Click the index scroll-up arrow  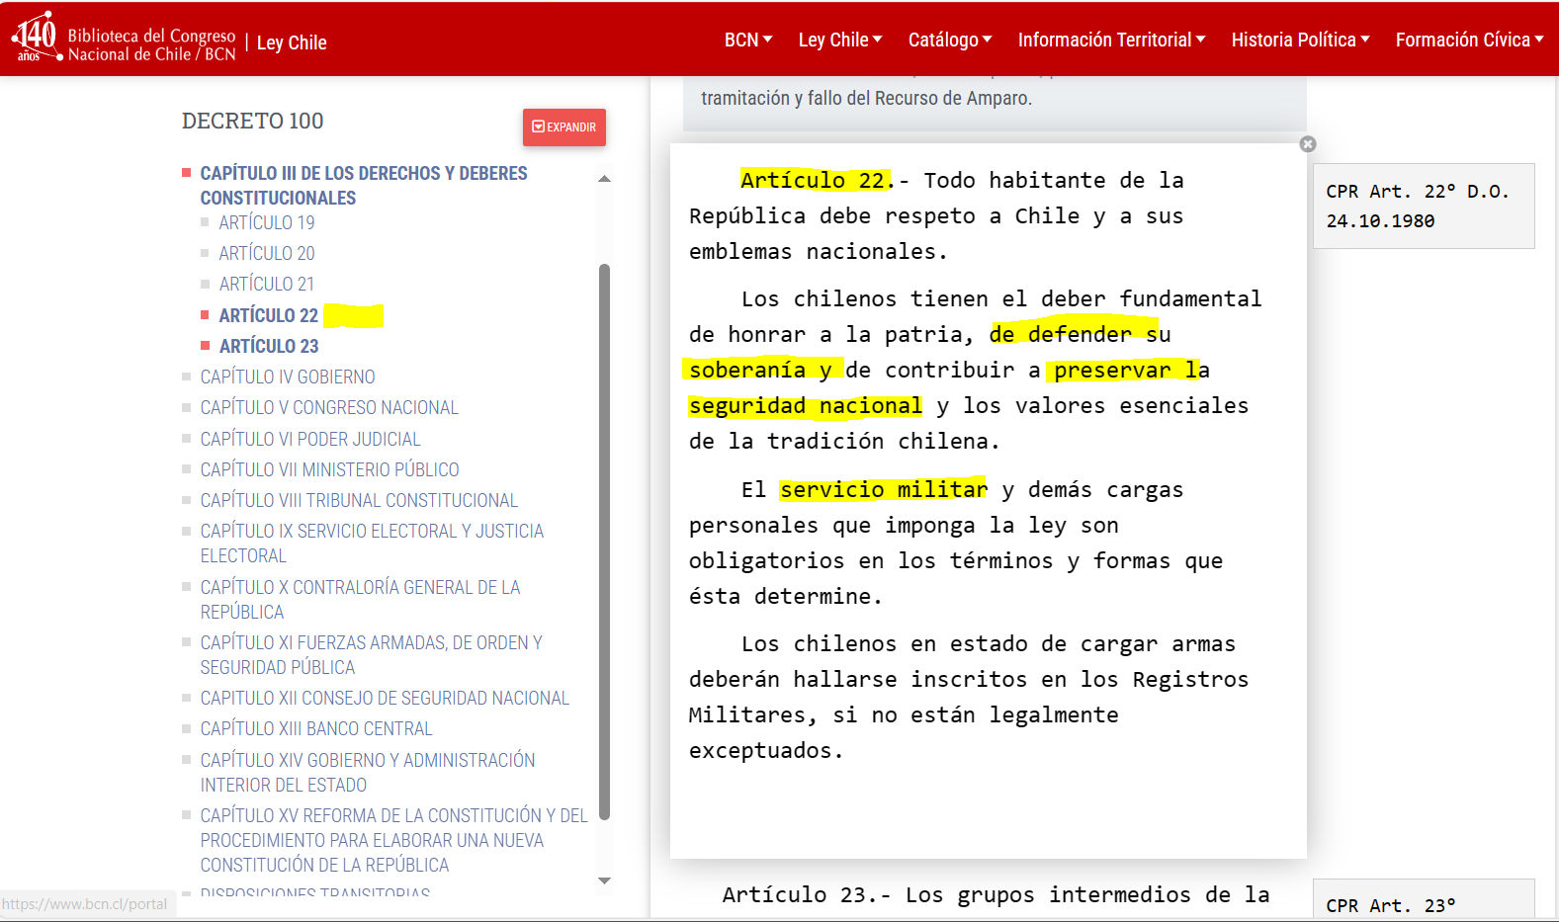pyautogui.click(x=605, y=179)
